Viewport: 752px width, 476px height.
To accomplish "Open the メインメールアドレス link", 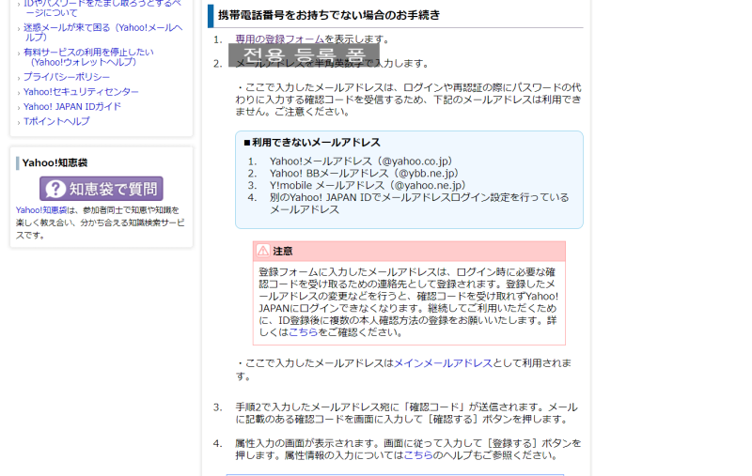I will pos(443,363).
